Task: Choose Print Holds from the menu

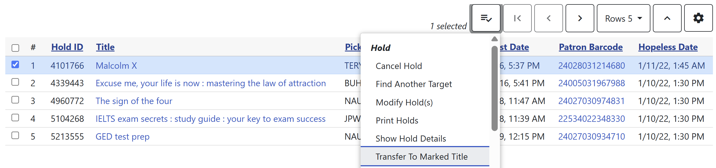Action: click(x=397, y=120)
